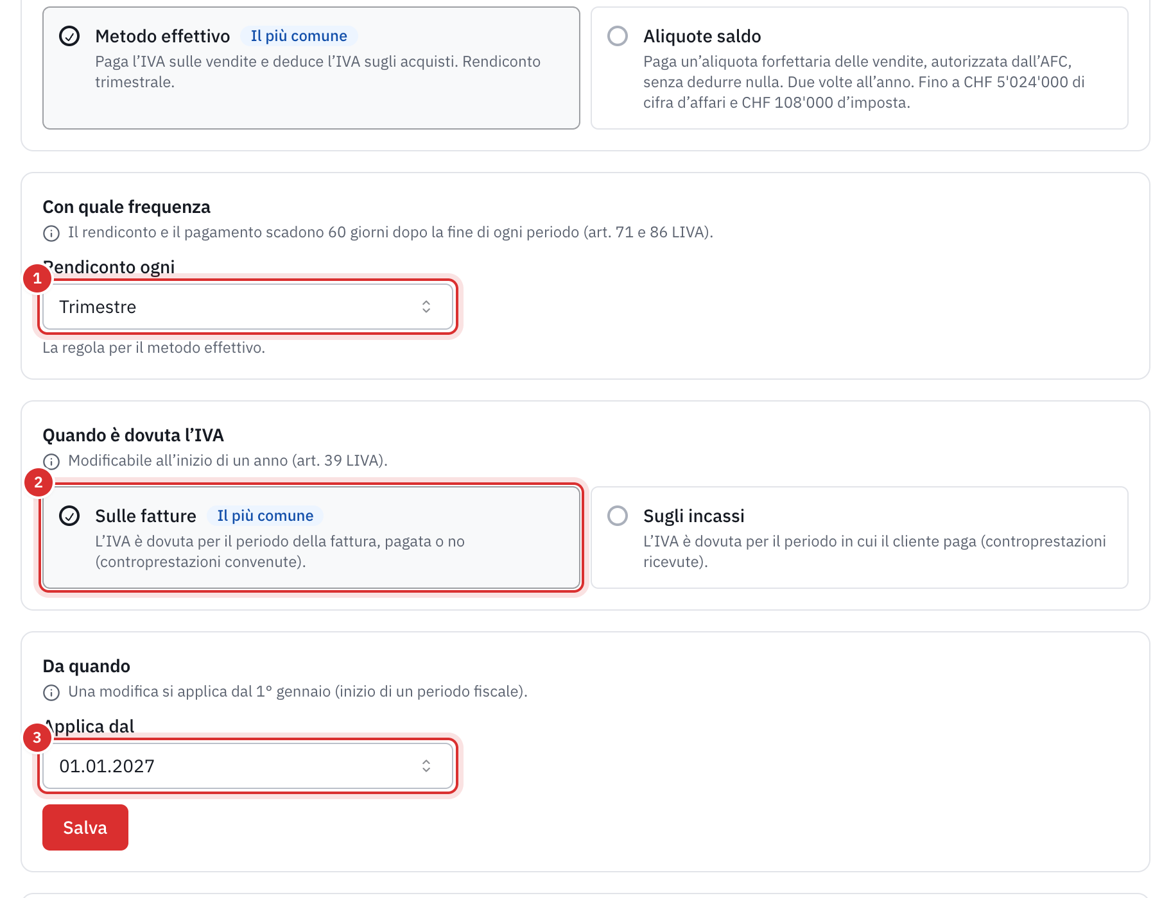Click info icon beside 1° gennaio note
The height and width of the screenshot is (898, 1171).
51,692
